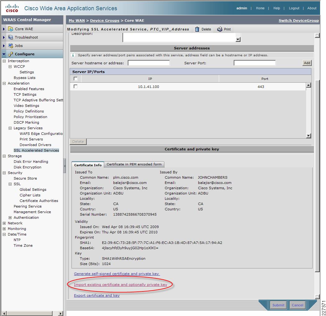Open DSCP Marking in sidebar

pyautogui.click(x=26, y=122)
